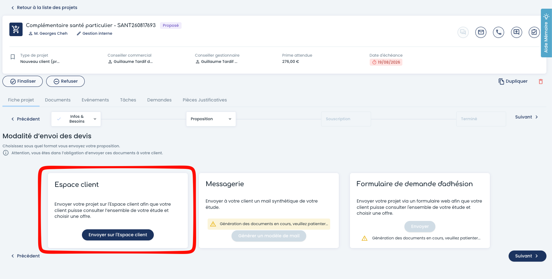This screenshot has width=552, height=279.
Task: Edit Gestion interne with pencil icon
Action: tap(79, 34)
